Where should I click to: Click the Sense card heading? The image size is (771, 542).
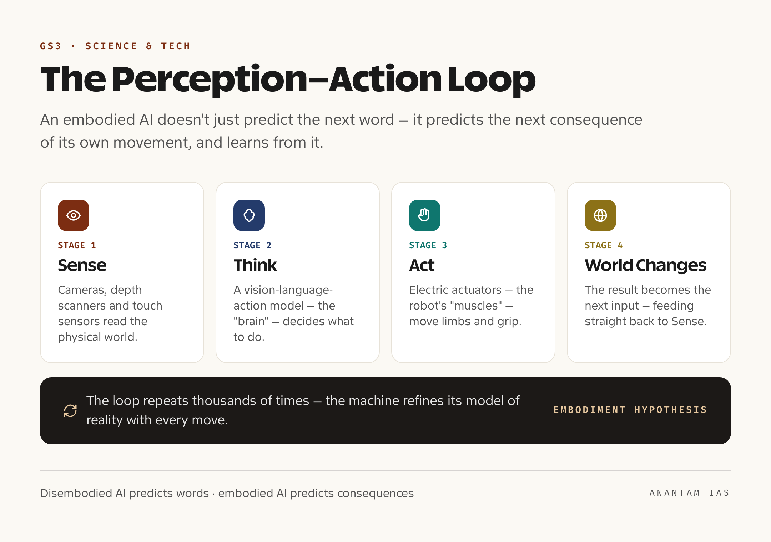(82, 265)
